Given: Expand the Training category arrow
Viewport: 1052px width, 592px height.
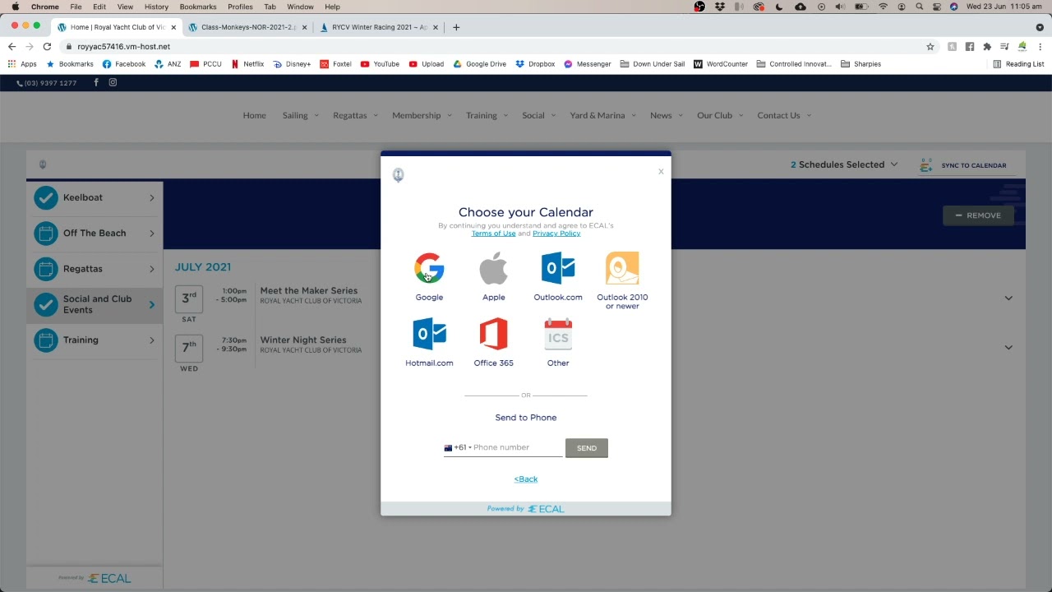Looking at the screenshot, I should [x=152, y=340].
